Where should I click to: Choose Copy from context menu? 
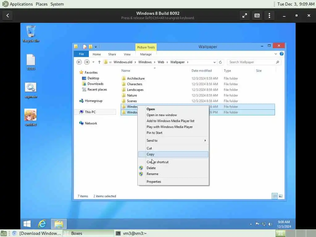click(x=173, y=154)
